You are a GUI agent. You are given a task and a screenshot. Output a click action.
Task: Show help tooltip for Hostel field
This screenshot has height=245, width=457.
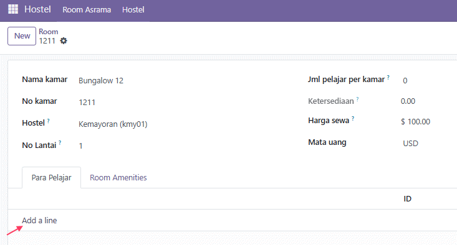tap(49, 121)
